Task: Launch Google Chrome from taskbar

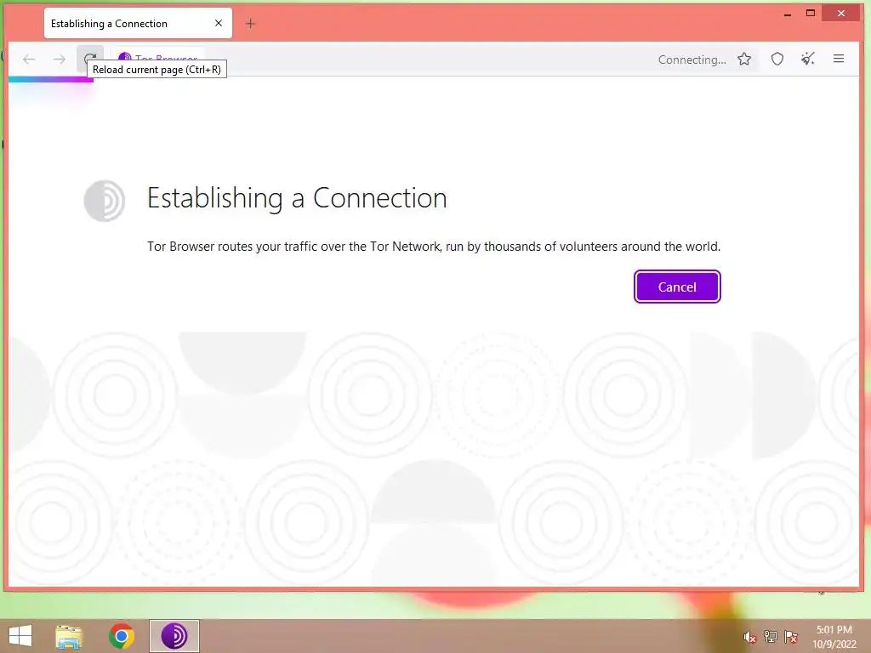Action: tap(121, 636)
